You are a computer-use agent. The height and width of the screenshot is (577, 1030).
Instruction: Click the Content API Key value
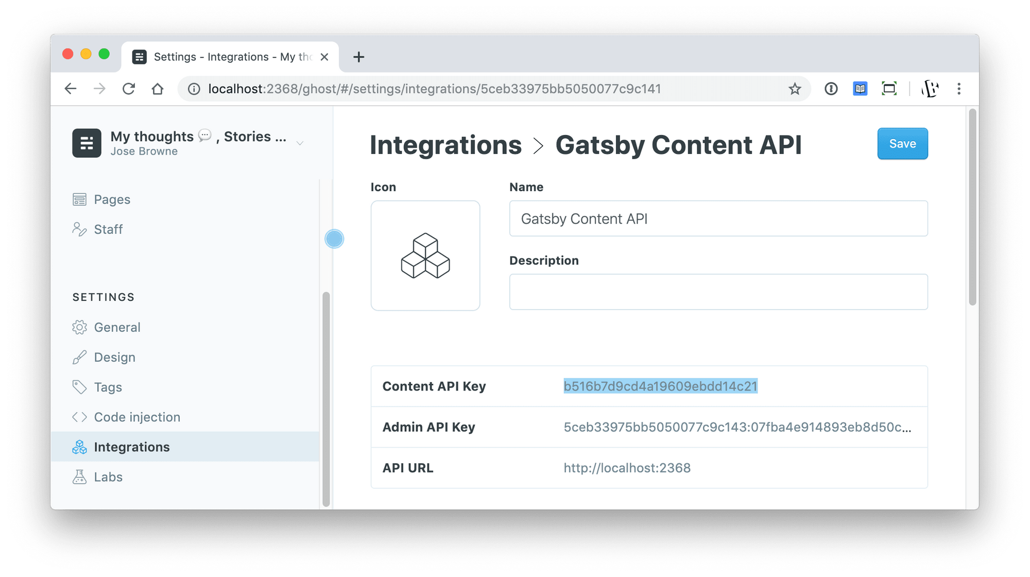[661, 386]
